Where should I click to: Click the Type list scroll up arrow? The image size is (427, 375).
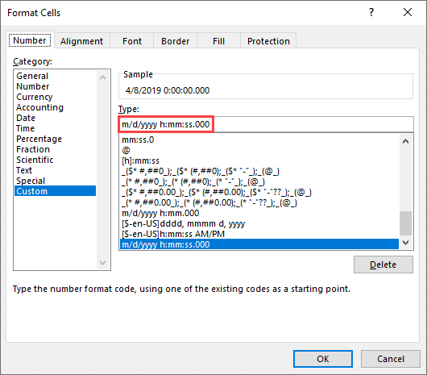coord(405,141)
